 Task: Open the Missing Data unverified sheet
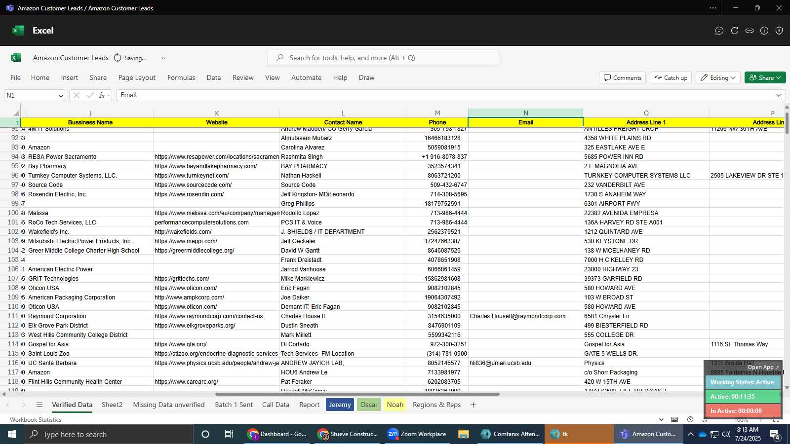click(169, 405)
